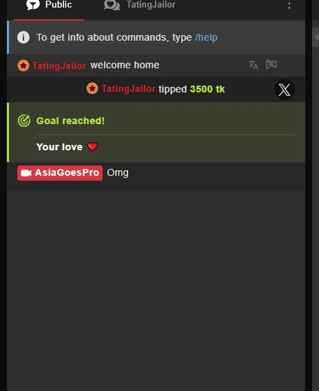319x391 pixels.
Task: Translate the "welcome home" message
Action: coord(254,65)
